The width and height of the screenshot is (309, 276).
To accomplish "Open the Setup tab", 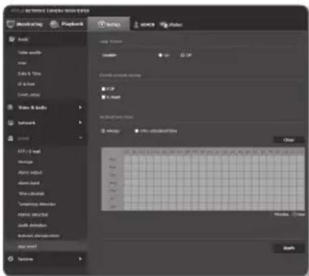I will [109, 24].
